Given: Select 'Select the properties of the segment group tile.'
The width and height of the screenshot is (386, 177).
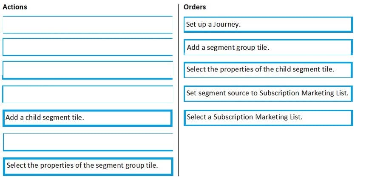Looking at the screenshot, I should (87, 166).
